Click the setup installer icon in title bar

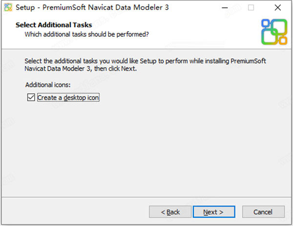click(x=8, y=8)
